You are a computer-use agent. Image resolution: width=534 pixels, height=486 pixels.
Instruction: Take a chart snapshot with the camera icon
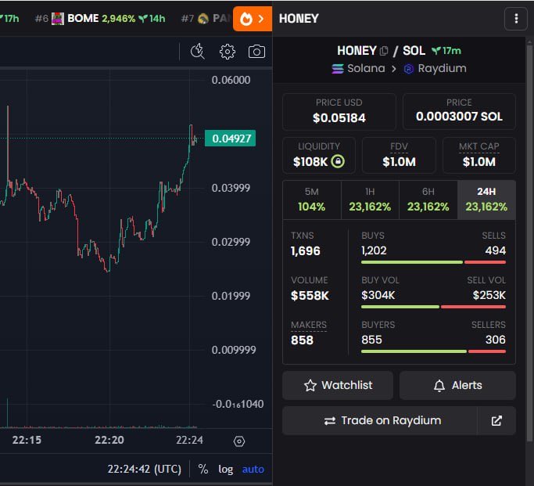[256, 52]
